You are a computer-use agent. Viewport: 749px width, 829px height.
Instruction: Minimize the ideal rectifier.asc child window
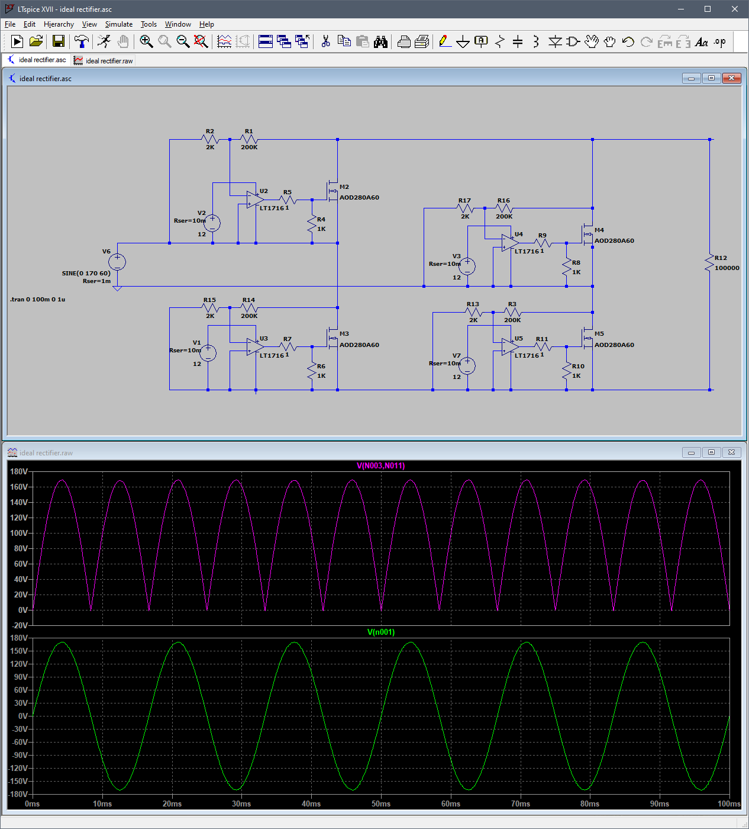(691, 78)
